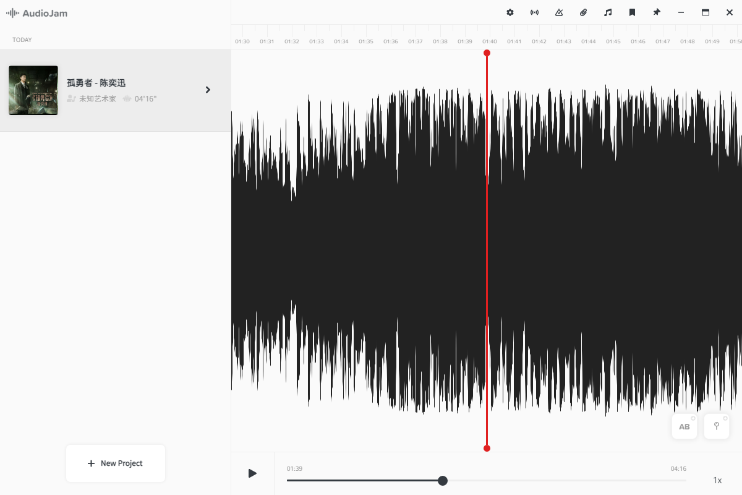This screenshot has height=495, width=742.
Task: Click the 01:31 mark on the time ruler
Action: pos(267,41)
